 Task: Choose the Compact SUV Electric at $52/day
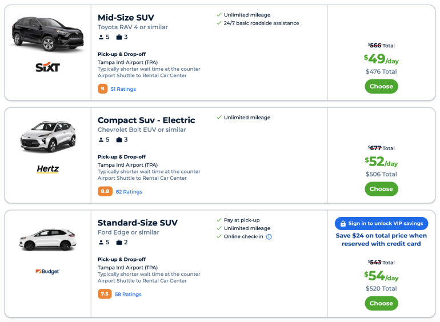(x=381, y=189)
